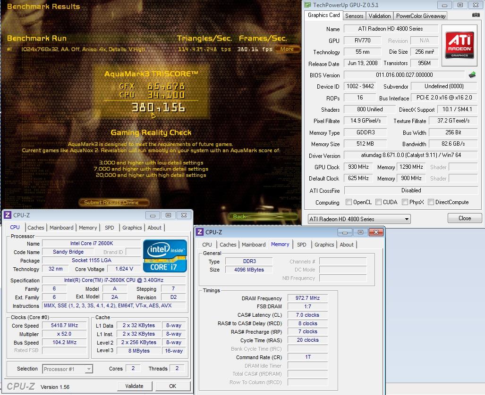Open the GPU-Z Validation tab
The image size is (485, 395).
tap(380, 16)
